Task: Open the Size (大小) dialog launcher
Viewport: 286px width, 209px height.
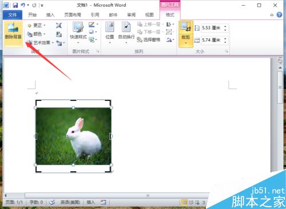Action: pyautogui.click(x=227, y=52)
